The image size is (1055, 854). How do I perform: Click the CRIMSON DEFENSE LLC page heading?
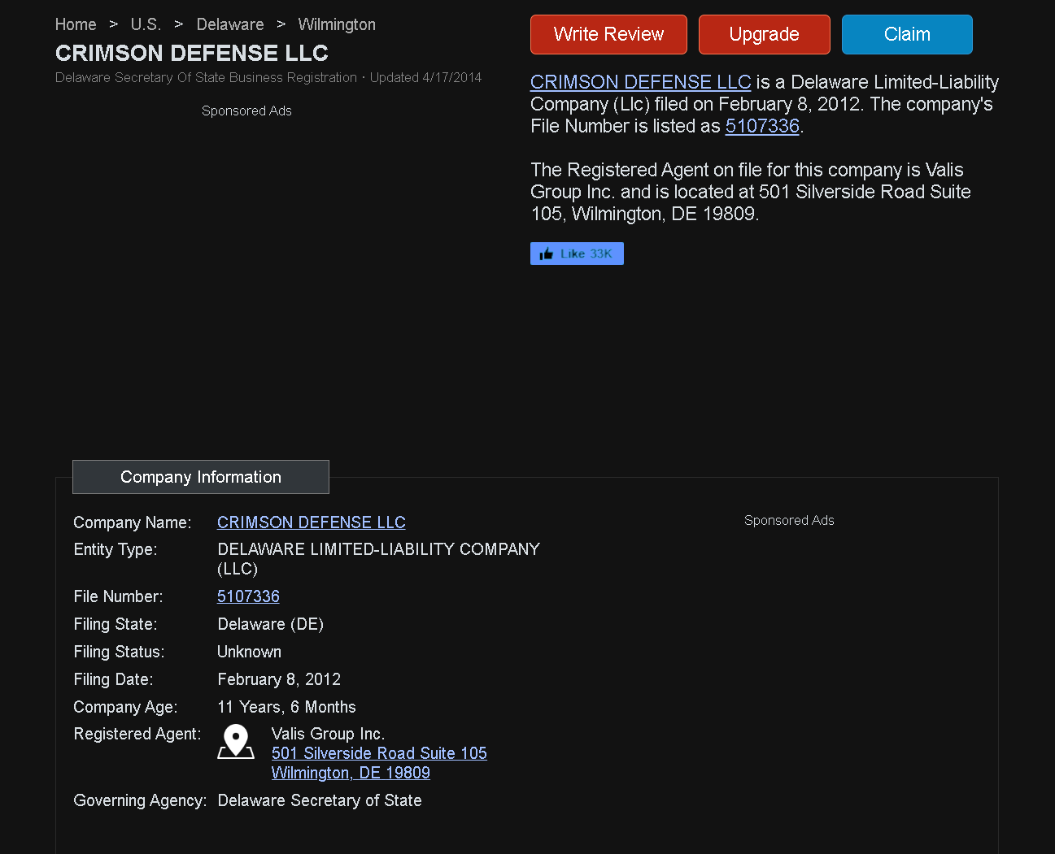tap(191, 53)
